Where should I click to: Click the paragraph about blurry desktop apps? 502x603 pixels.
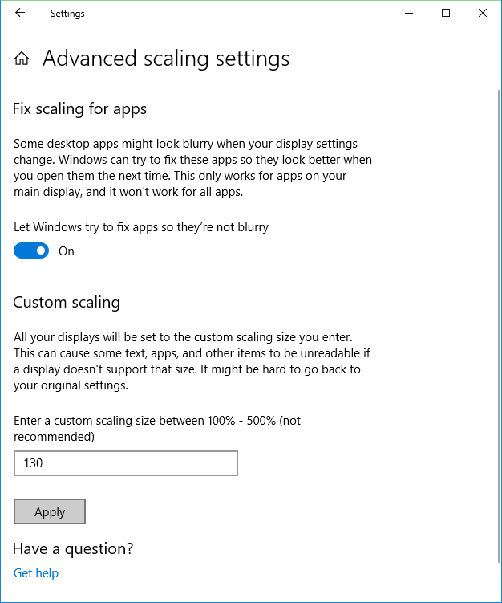click(x=192, y=168)
